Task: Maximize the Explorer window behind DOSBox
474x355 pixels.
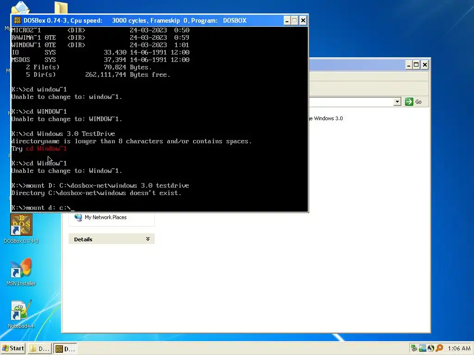Action: 416,65
